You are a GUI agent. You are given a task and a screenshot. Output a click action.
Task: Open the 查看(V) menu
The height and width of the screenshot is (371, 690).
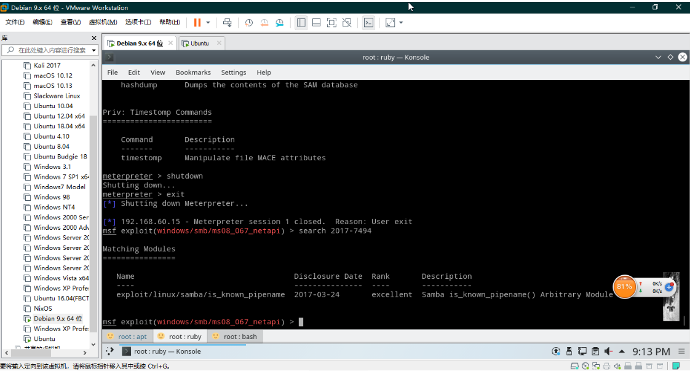click(x=70, y=22)
